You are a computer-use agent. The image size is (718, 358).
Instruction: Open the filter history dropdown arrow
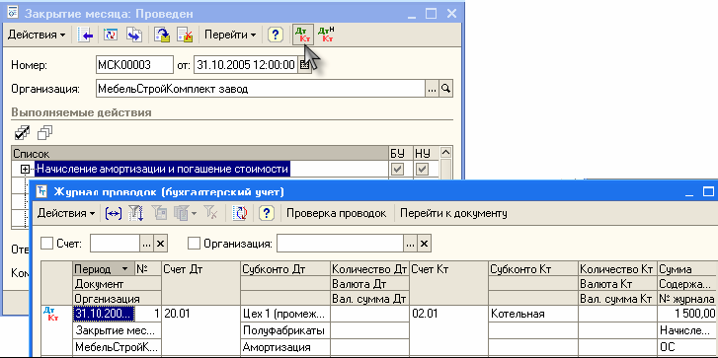tap(195, 214)
